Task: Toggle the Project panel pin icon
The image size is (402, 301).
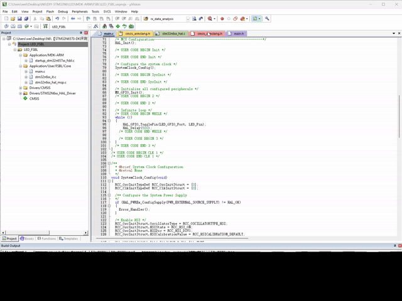Action: click(x=81, y=33)
